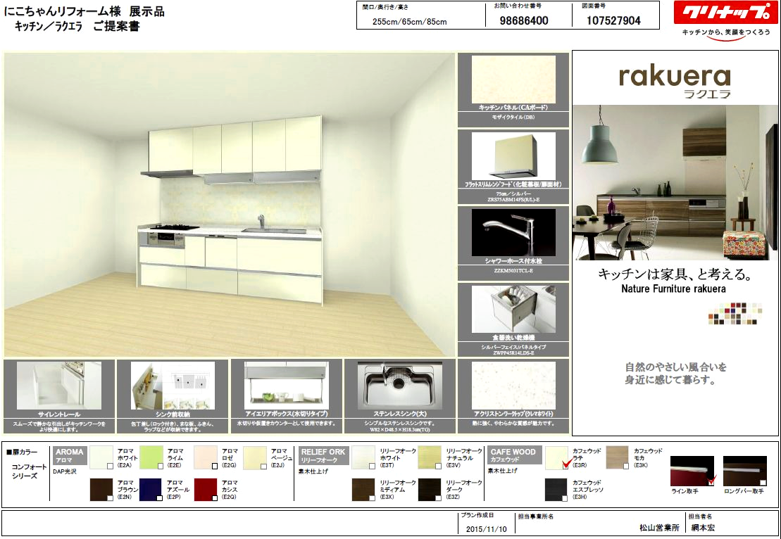781x539 pixels.
Task: Select the リリーフオーク ホワイト (E3T) swatch
Action: [x=363, y=457]
